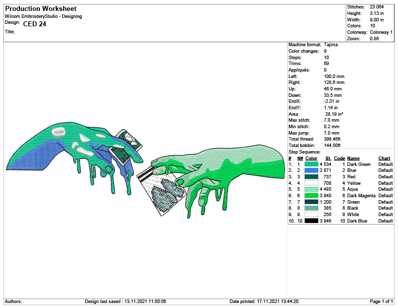Click the stitch count '3 946' for Dark Blue
Screen dimensions: 398x308
(x=325, y=221)
